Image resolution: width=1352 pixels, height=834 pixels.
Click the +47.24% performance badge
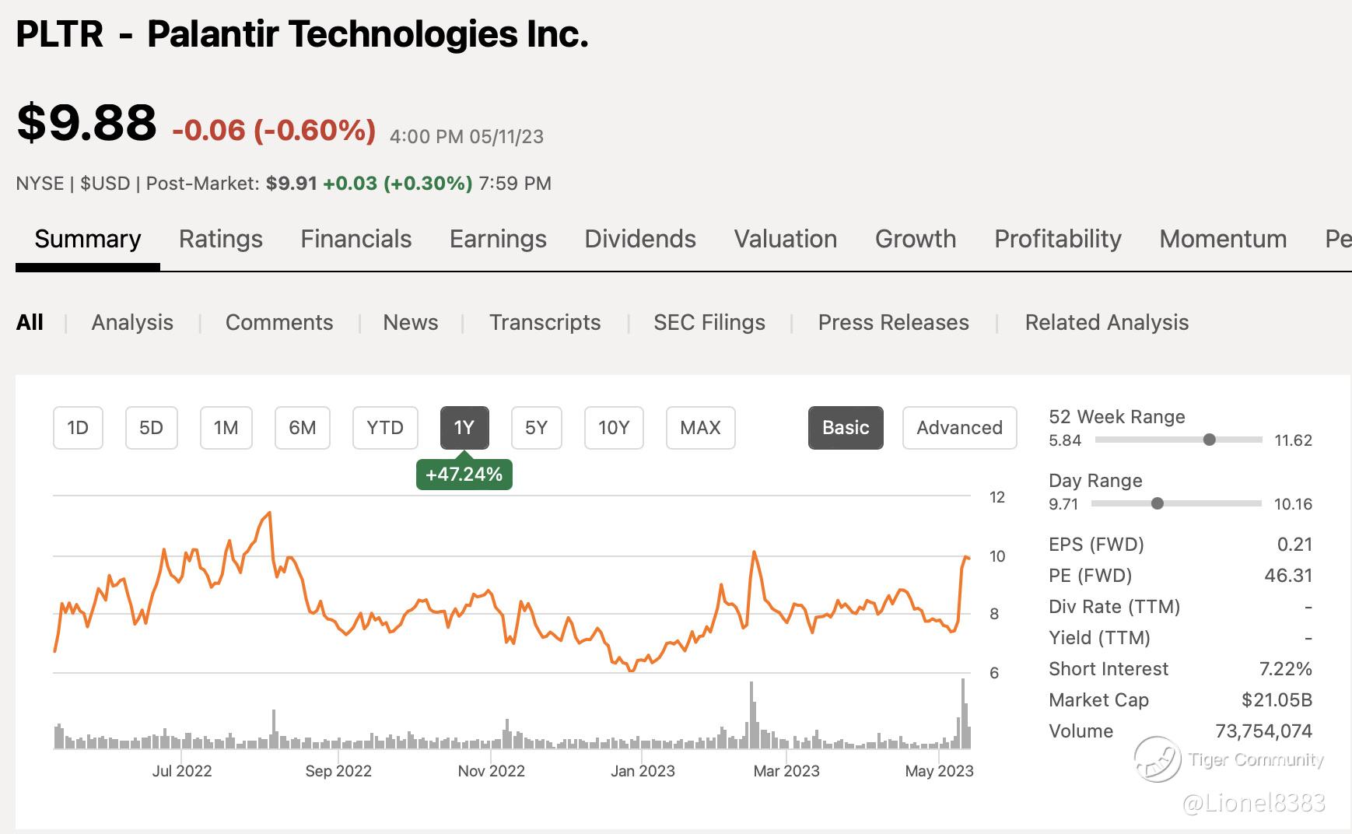click(464, 475)
